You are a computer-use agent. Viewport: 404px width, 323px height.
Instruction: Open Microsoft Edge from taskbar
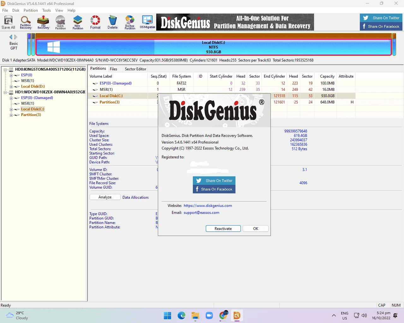[x=181, y=315]
